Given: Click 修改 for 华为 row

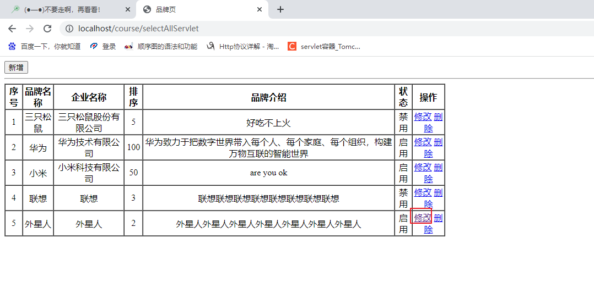Looking at the screenshot, I should click(423, 142).
